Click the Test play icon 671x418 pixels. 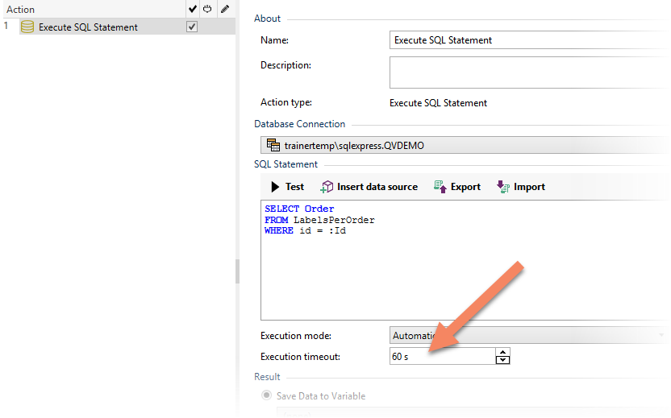coord(275,187)
